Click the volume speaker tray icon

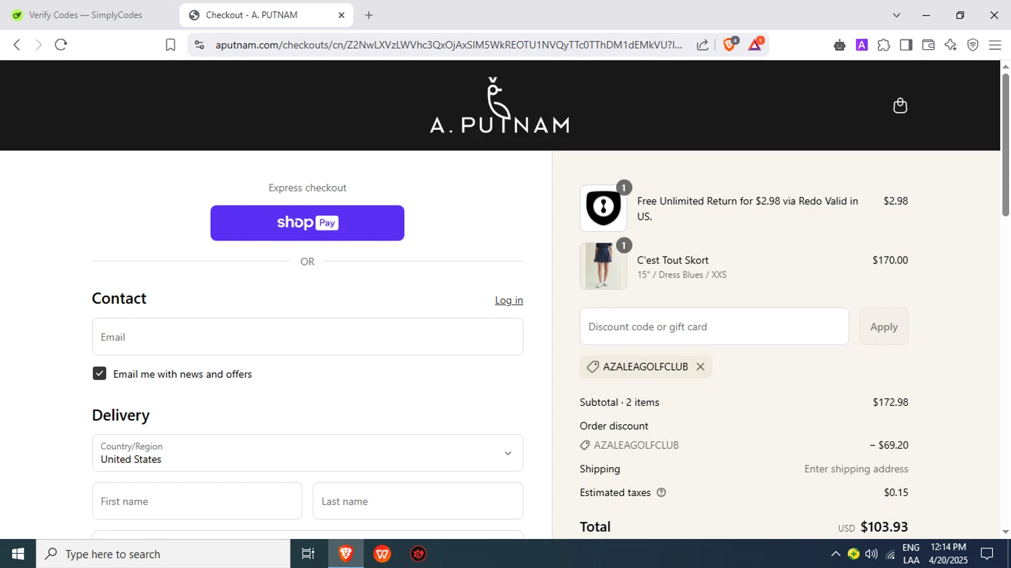(x=871, y=554)
